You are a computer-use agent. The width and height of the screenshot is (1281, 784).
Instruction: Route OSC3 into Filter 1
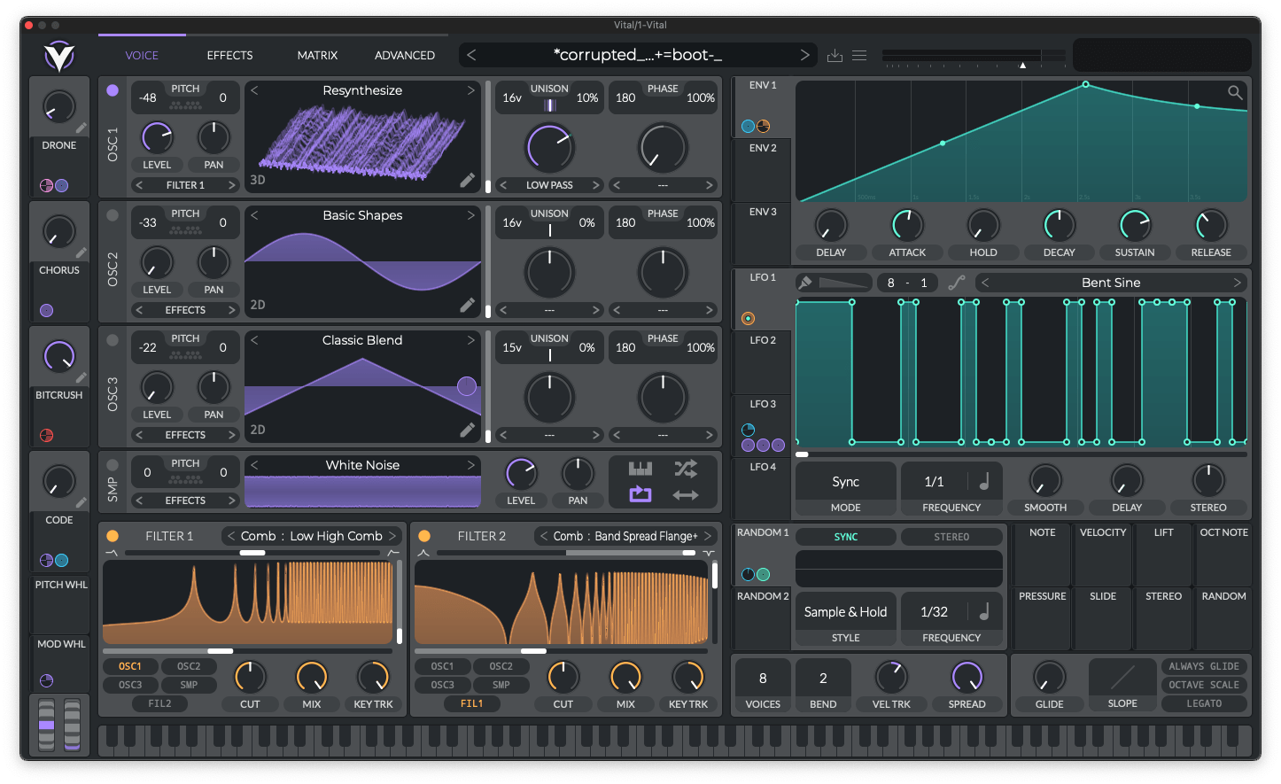[x=130, y=685]
